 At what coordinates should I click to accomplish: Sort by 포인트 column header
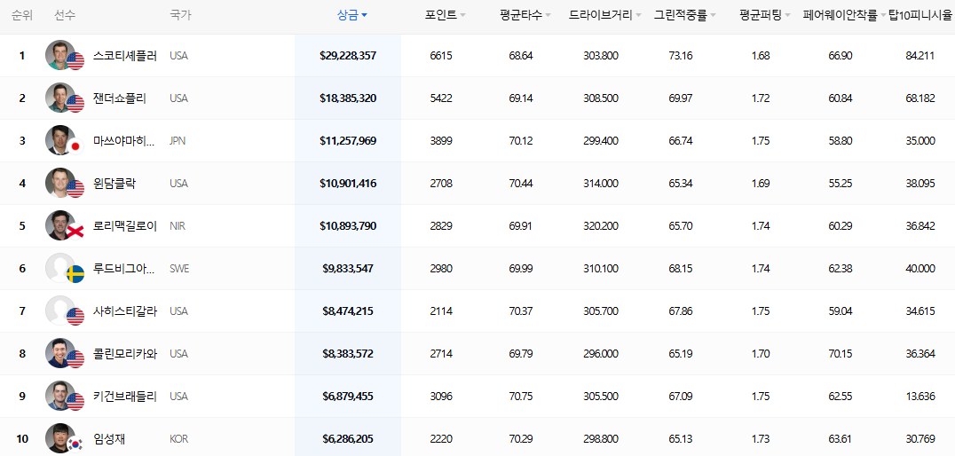[x=445, y=15]
